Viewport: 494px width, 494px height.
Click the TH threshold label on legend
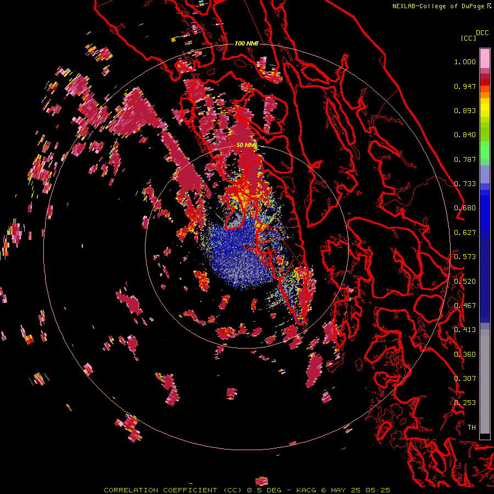[471, 428]
